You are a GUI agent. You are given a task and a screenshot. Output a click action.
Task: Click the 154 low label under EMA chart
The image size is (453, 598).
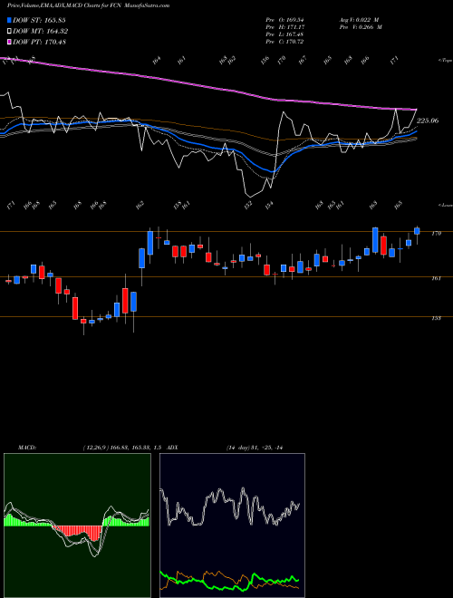(x=269, y=205)
